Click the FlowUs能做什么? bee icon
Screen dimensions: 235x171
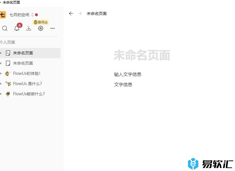point(8,94)
